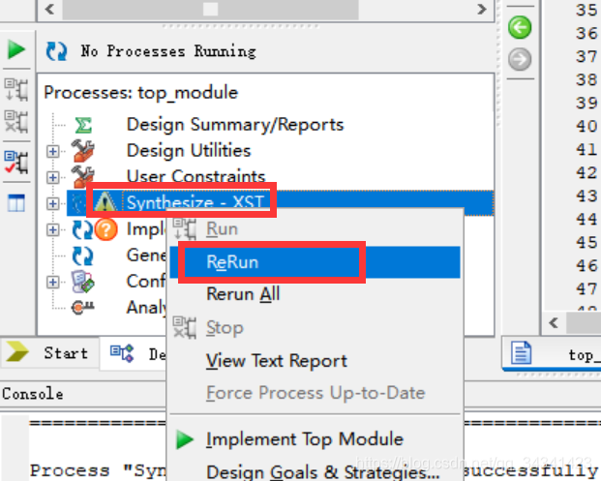
Task: Click the green back navigation arrow
Action: pos(520,27)
